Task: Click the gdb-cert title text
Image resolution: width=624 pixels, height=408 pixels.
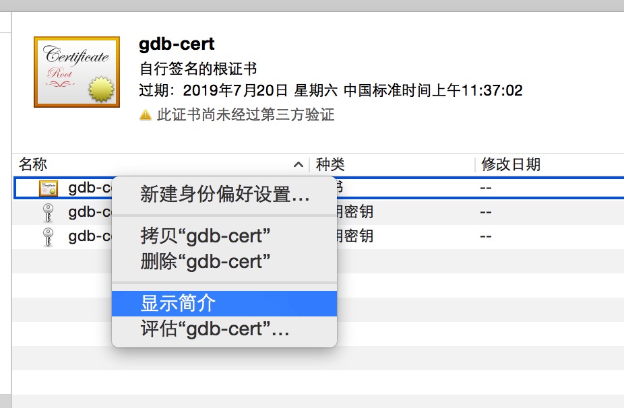Action: click(177, 44)
